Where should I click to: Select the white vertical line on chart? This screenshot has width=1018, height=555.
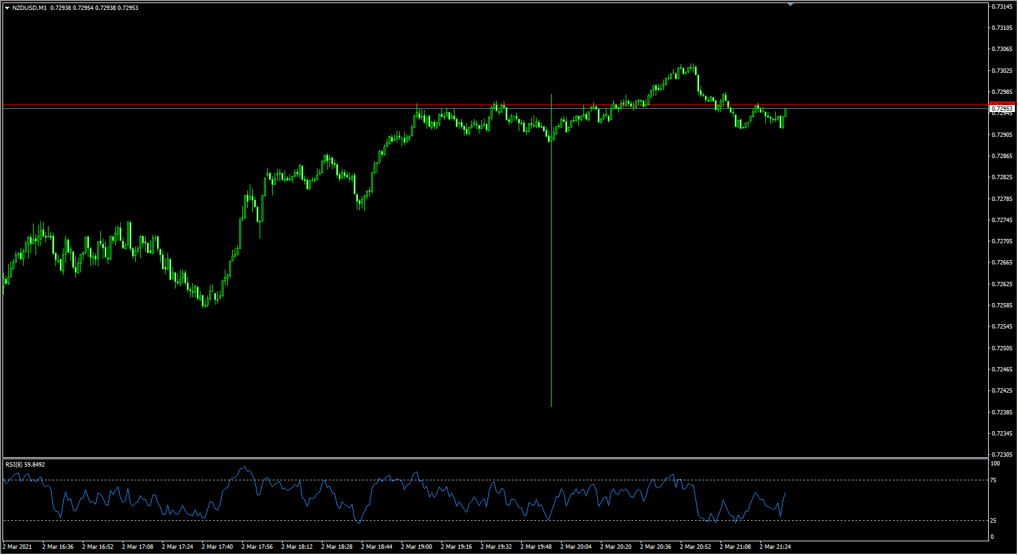click(551, 250)
